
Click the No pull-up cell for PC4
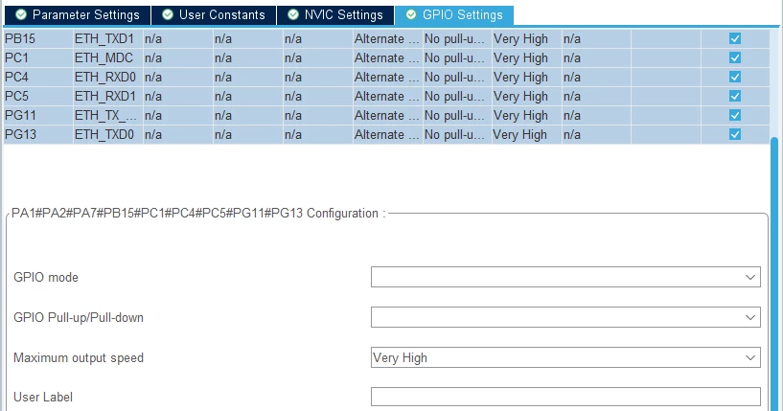click(x=457, y=77)
